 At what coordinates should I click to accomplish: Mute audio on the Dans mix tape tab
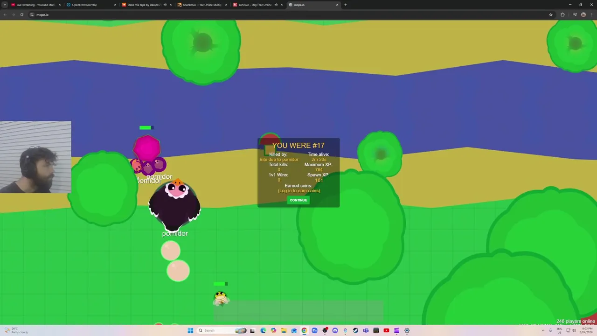(165, 5)
